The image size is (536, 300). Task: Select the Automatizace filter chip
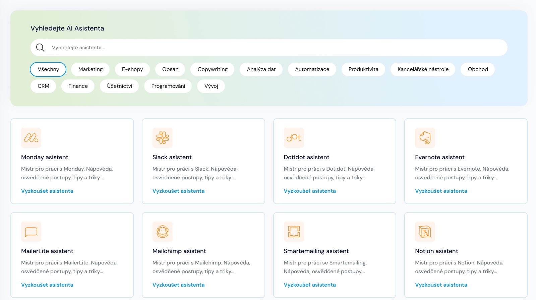(312, 69)
